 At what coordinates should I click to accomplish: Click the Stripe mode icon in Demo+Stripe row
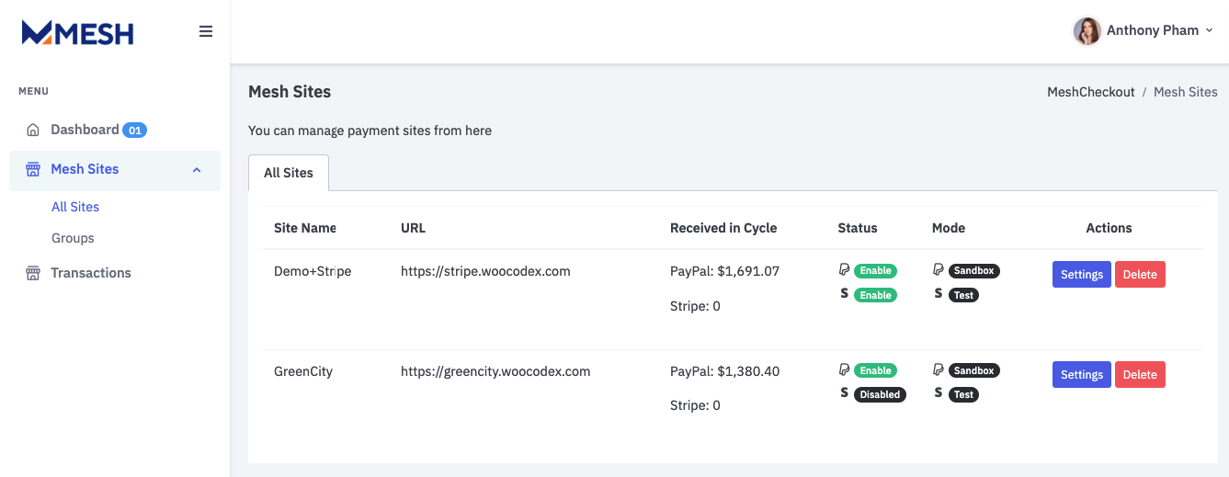pos(939,294)
